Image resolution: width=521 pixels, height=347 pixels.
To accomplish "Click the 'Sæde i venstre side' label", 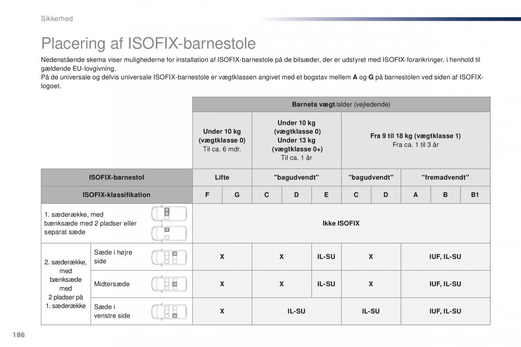I will click(x=112, y=311).
